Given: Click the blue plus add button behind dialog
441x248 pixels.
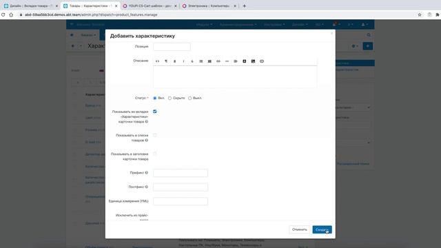Looking at the screenshot, I should (367, 46).
